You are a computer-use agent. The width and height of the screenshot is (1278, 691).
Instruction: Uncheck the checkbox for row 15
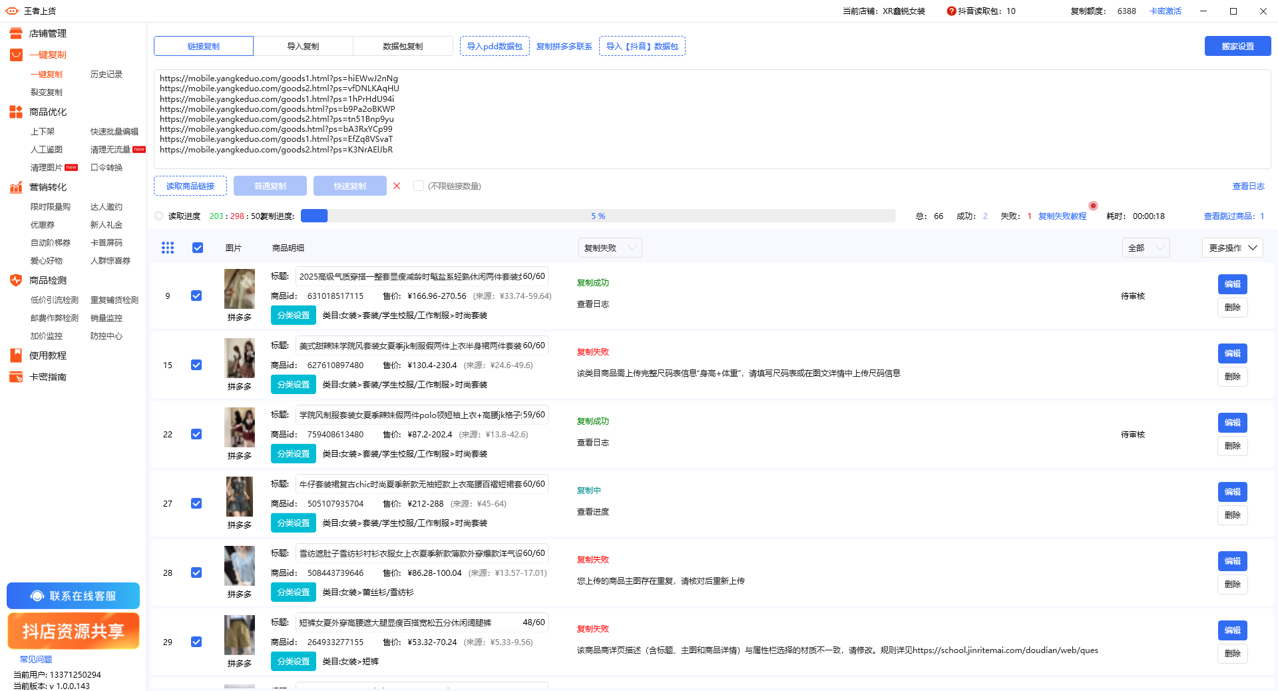[x=196, y=365]
